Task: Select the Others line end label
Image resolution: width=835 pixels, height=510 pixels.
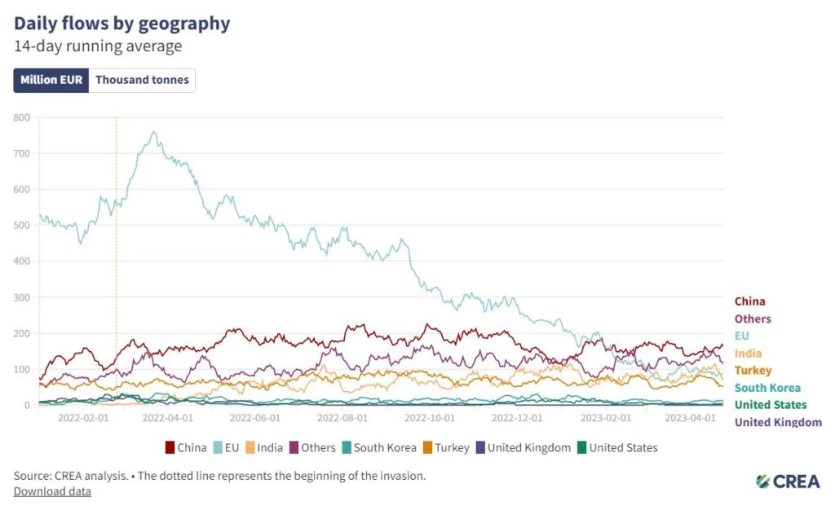Action: (752, 319)
